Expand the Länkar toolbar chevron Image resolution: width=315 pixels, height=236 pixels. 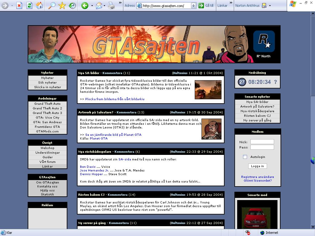click(x=231, y=2)
